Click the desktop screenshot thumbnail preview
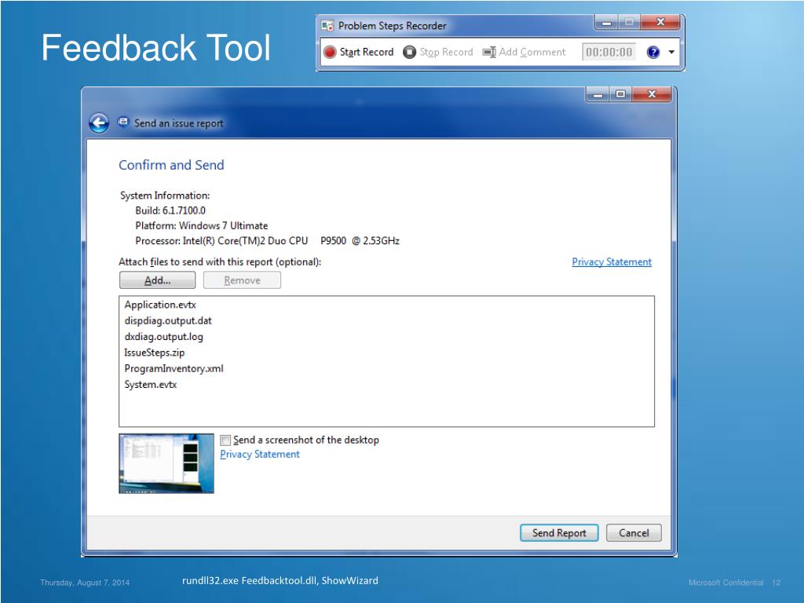Image resolution: width=804 pixels, height=603 pixels. click(166, 463)
